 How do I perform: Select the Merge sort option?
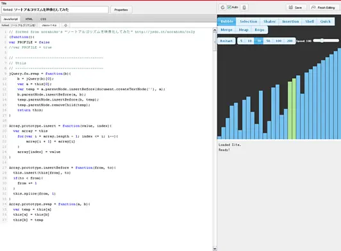click(x=226, y=29)
